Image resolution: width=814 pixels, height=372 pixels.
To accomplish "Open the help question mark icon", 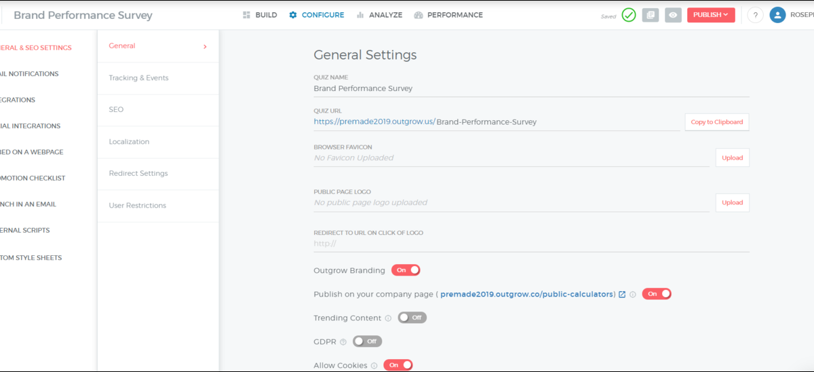I will pyautogui.click(x=755, y=15).
